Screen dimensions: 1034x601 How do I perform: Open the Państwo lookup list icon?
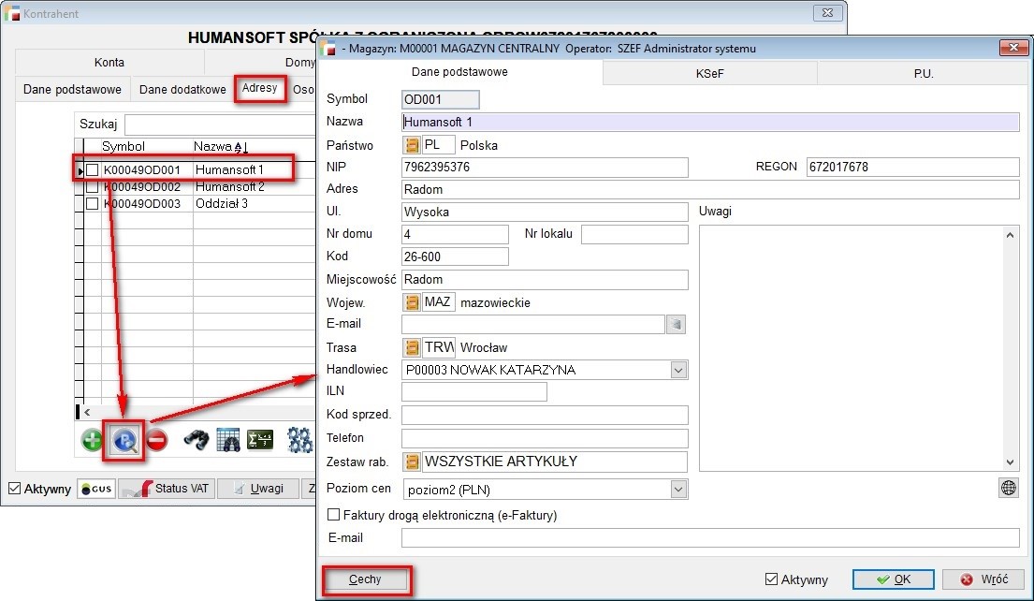click(412, 145)
